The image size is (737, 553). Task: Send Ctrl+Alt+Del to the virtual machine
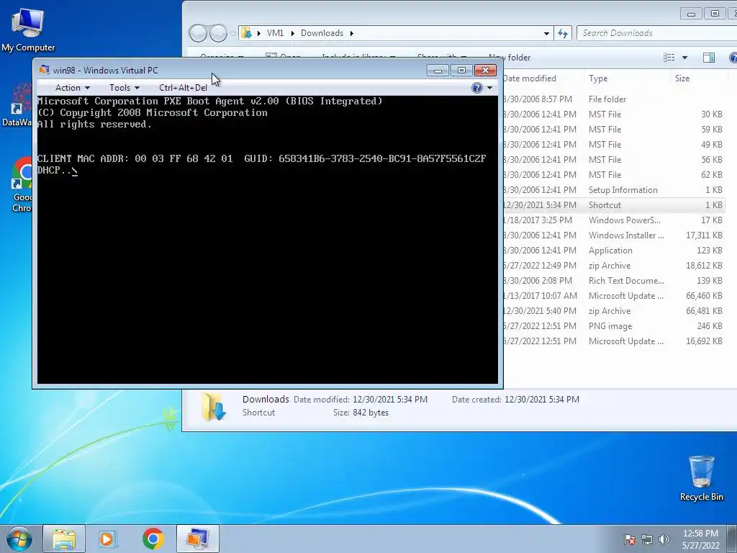coord(183,88)
